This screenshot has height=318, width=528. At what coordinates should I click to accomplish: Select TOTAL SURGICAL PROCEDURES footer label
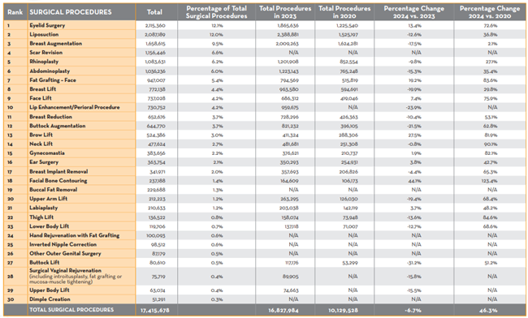pos(71,310)
